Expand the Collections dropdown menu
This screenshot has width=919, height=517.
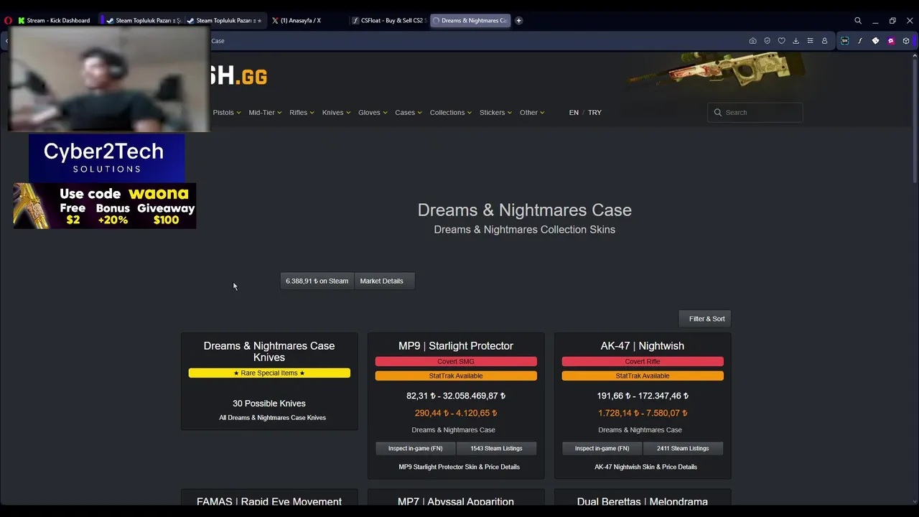click(451, 113)
